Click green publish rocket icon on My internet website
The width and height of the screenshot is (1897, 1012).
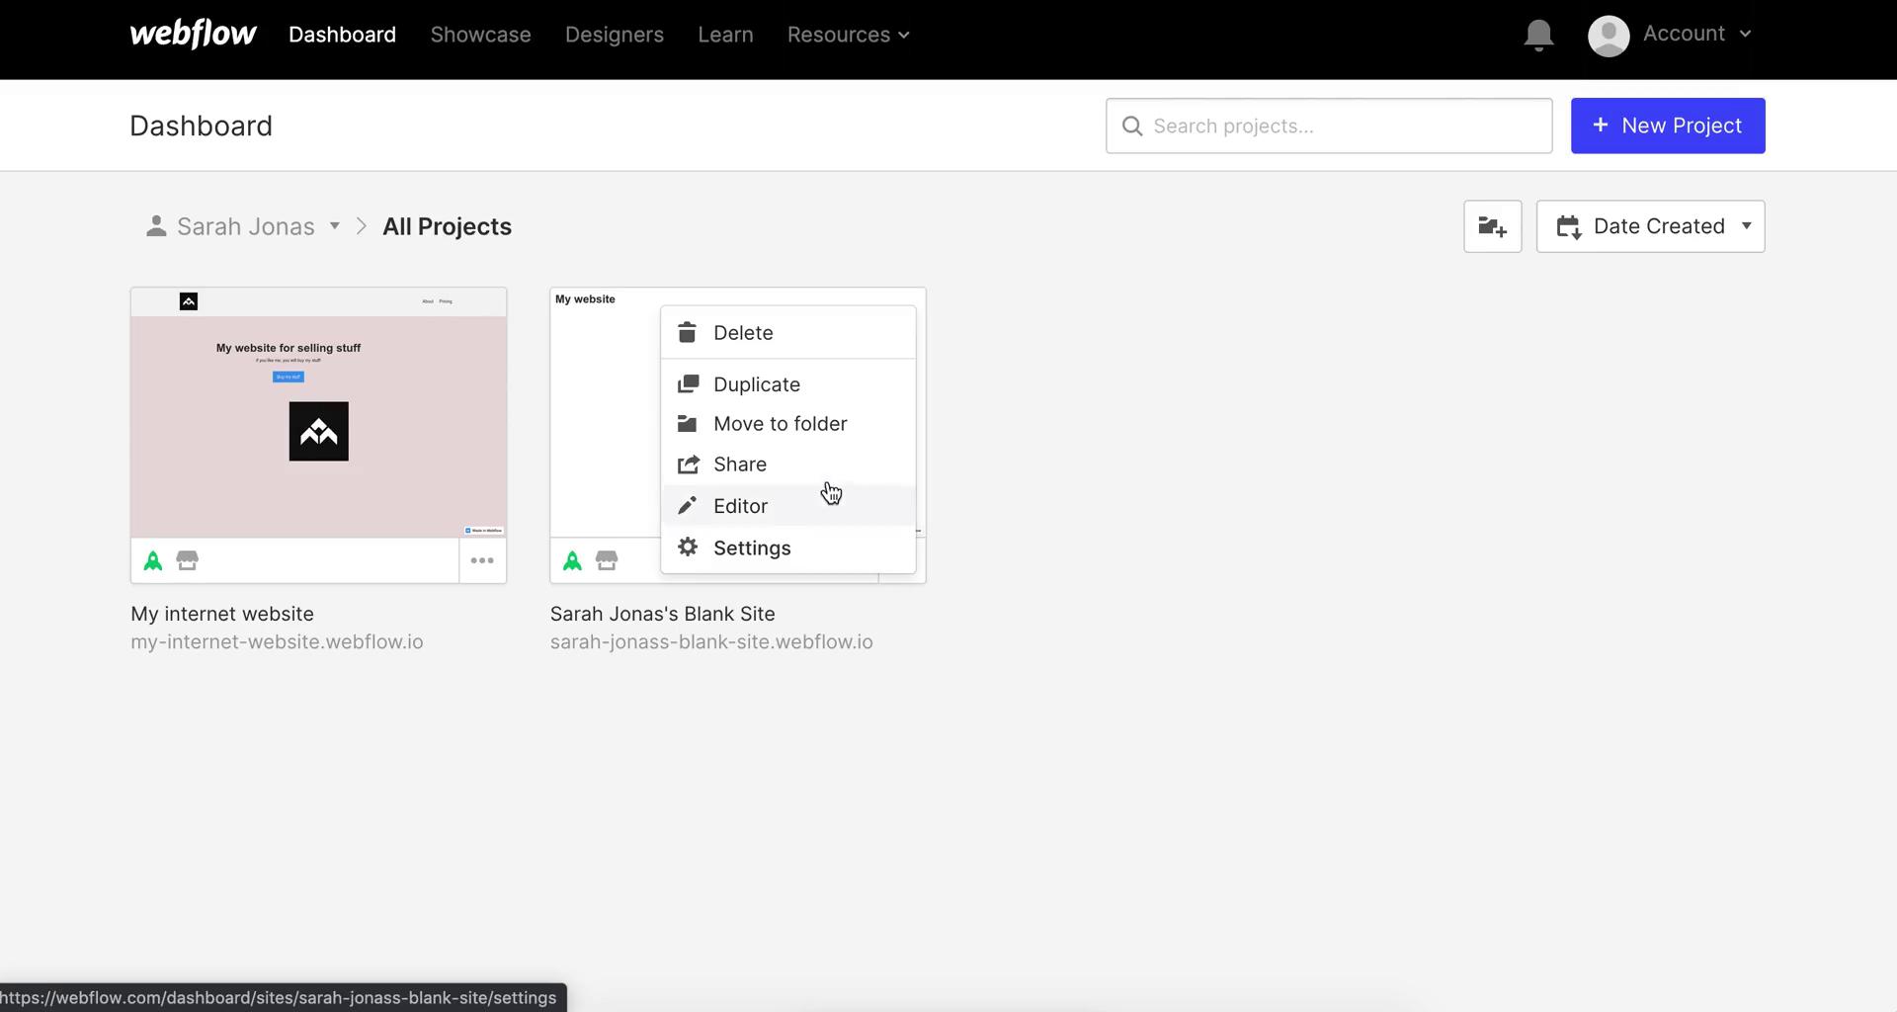(153, 561)
